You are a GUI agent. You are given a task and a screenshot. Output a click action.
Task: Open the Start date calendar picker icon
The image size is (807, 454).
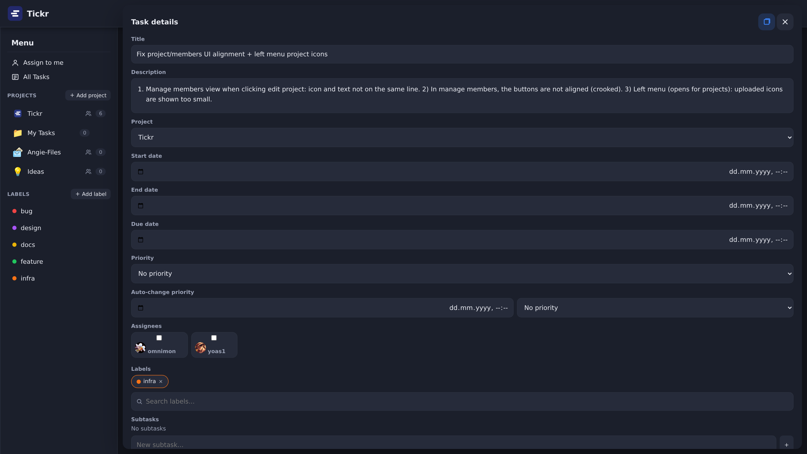click(x=141, y=172)
